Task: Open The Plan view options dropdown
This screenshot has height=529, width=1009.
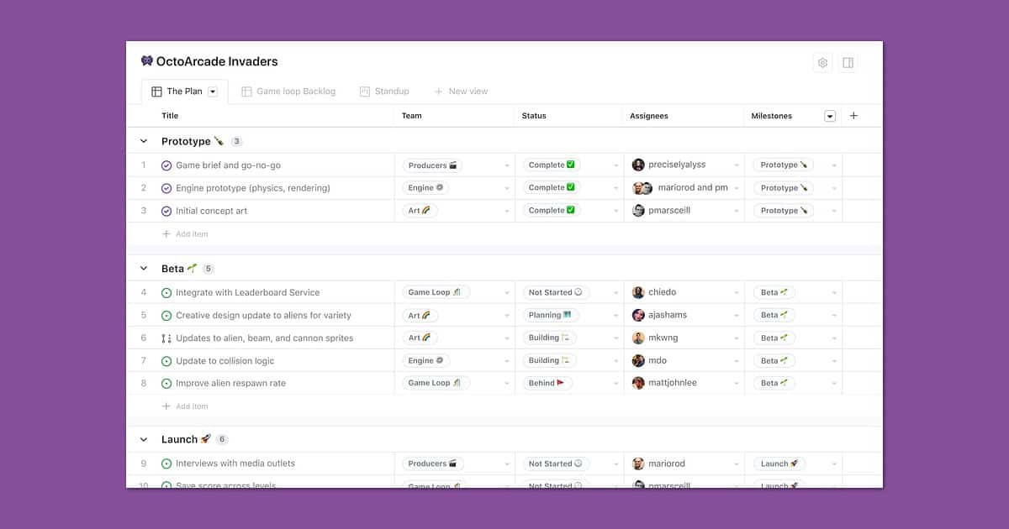Action: [x=213, y=92]
